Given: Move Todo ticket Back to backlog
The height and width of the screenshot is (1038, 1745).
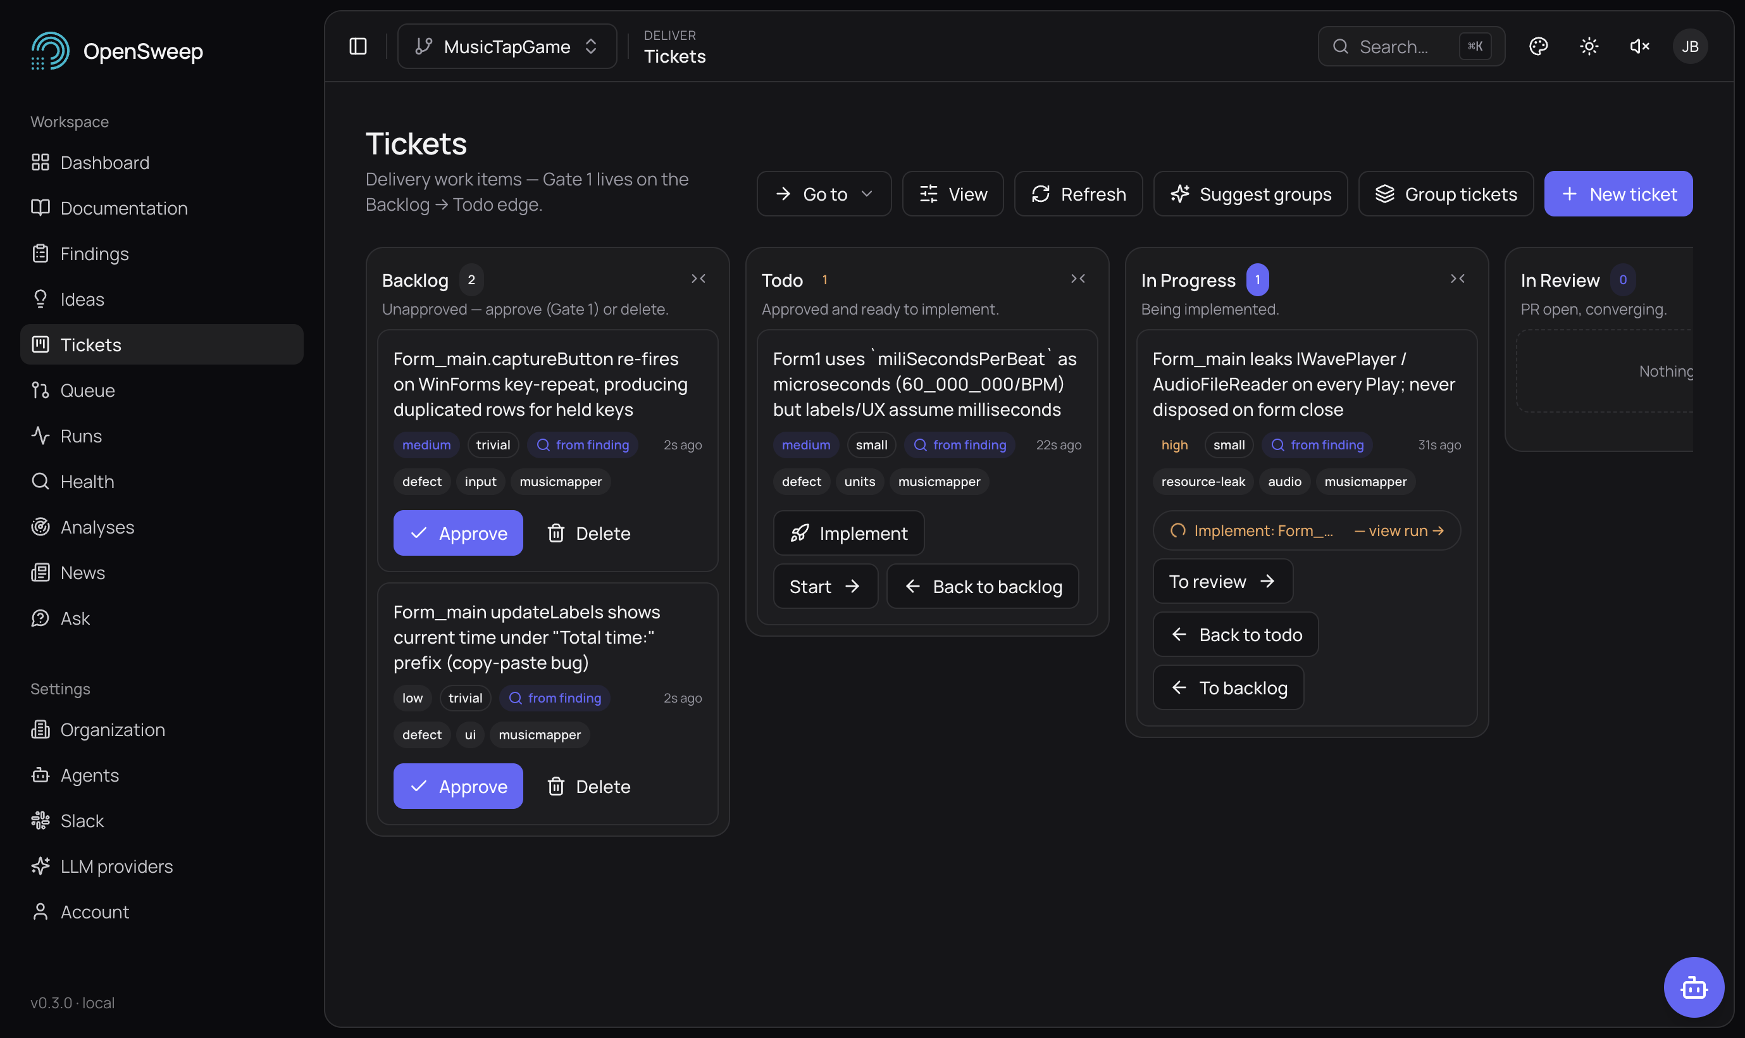Looking at the screenshot, I should 982,586.
